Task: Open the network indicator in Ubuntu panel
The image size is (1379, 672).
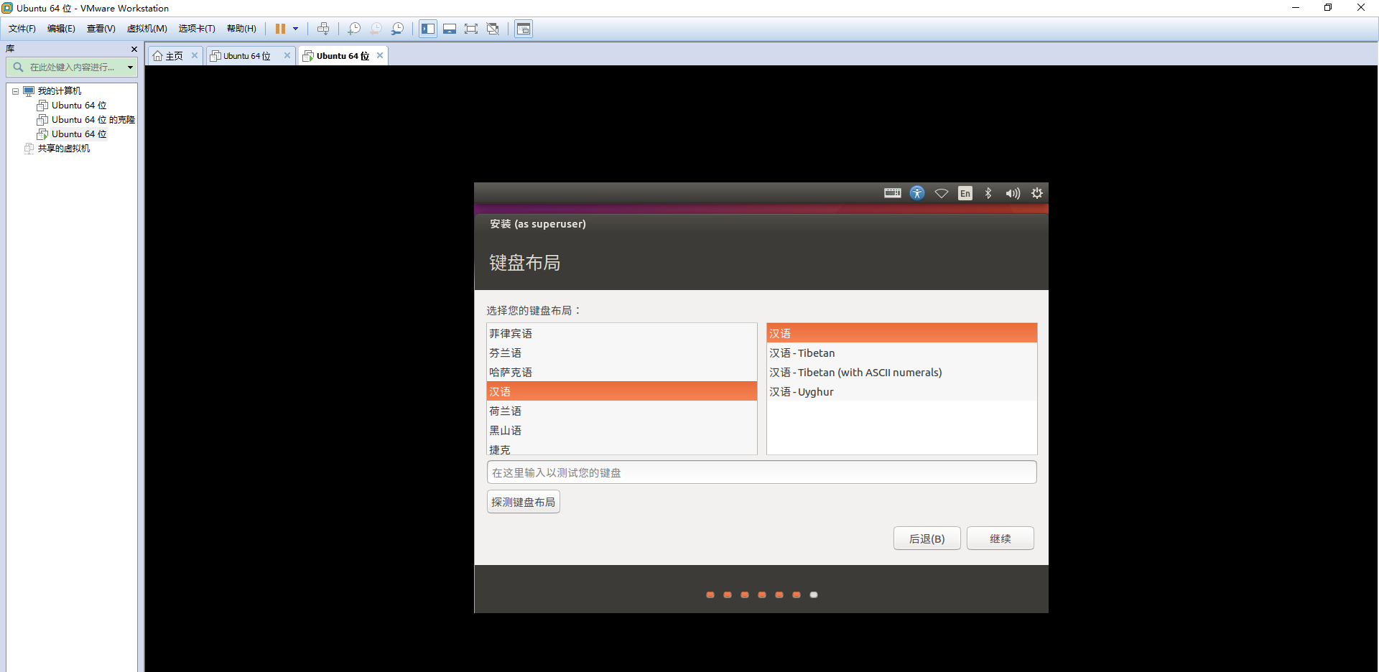Action: click(942, 193)
